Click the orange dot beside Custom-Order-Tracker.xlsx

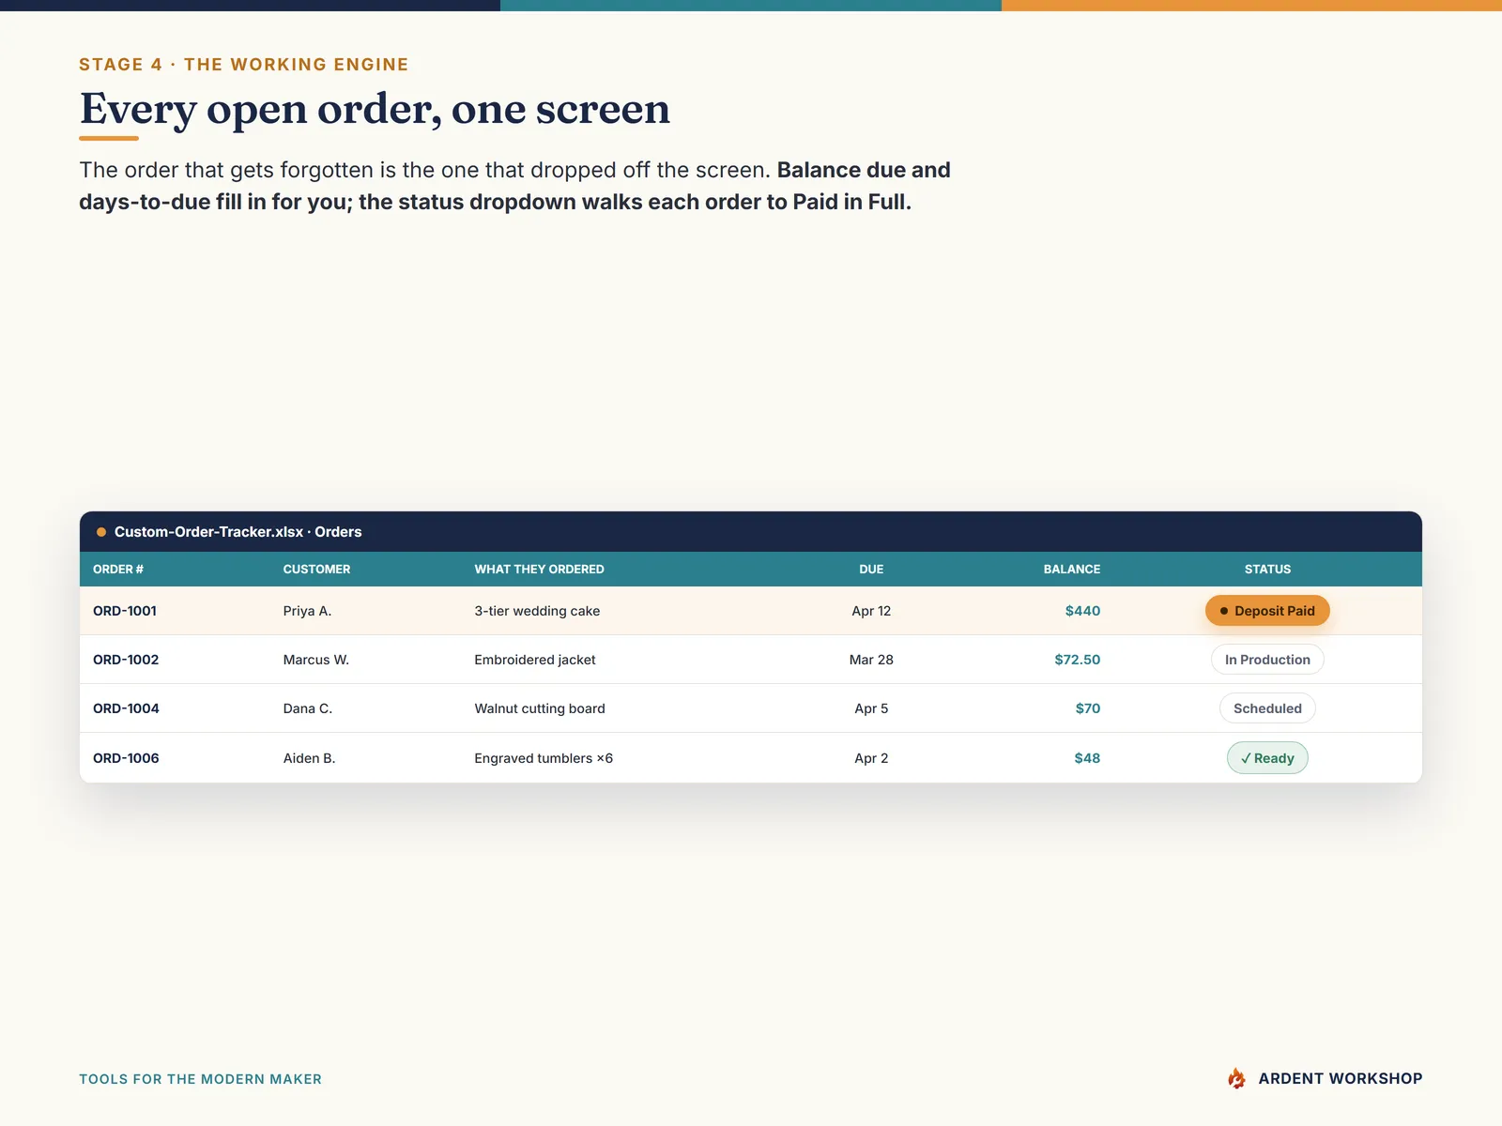[101, 532]
